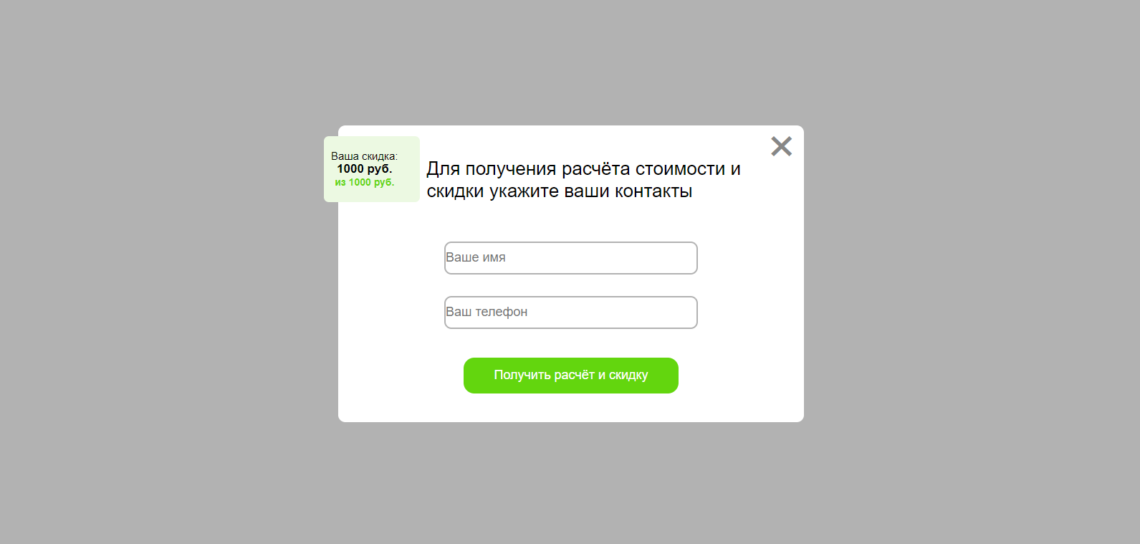Click white space between the two input fields
This screenshot has height=544, width=1140.
tap(571, 285)
